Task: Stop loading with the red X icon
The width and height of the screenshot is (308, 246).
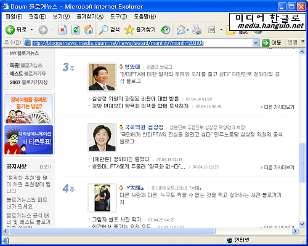Action: (62, 30)
